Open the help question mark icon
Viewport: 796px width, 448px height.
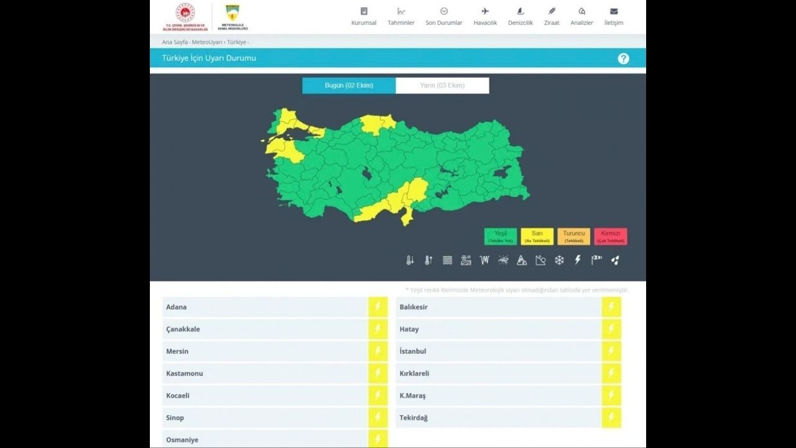[623, 58]
